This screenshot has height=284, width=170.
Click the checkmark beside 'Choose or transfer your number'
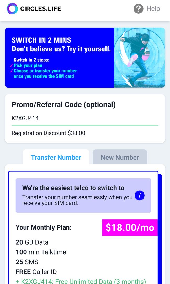coord(11,71)
